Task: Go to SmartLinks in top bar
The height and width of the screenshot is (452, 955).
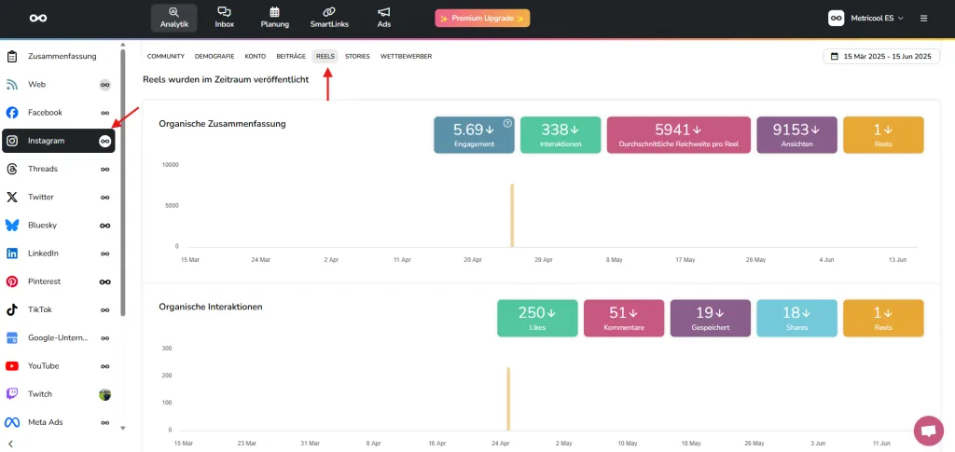Action: (328, 17)
